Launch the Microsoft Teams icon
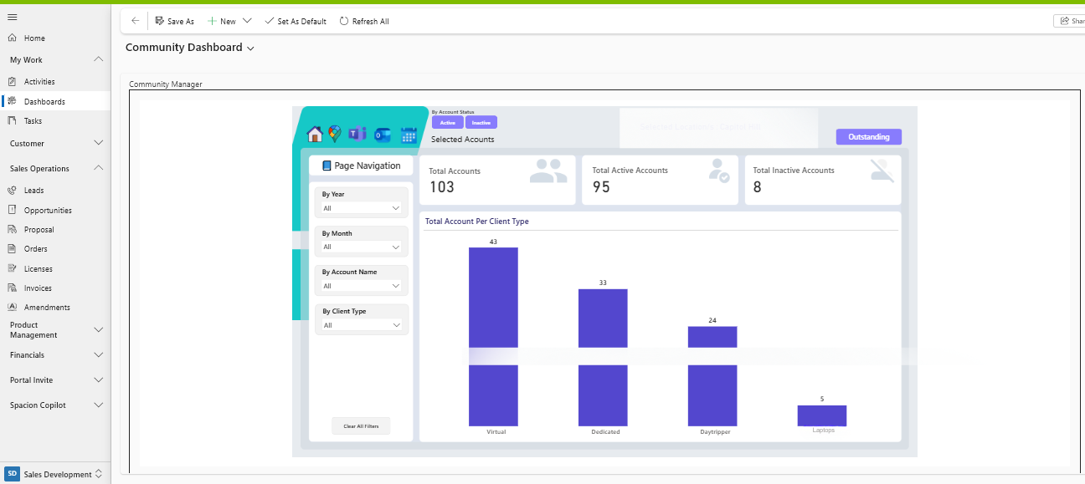Image resolution: width=1085 pixels, height=484 pixels. click(x=357, y=135)
